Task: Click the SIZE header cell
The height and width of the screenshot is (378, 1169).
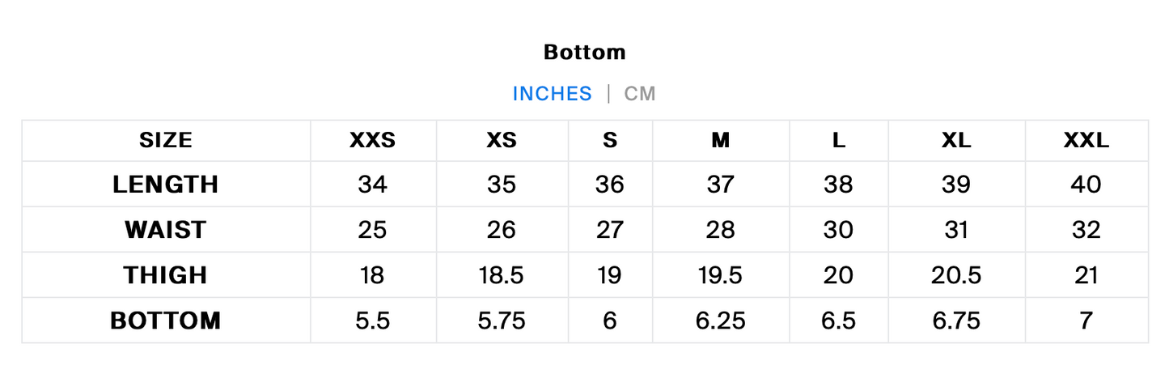Action: coord(166,141)
